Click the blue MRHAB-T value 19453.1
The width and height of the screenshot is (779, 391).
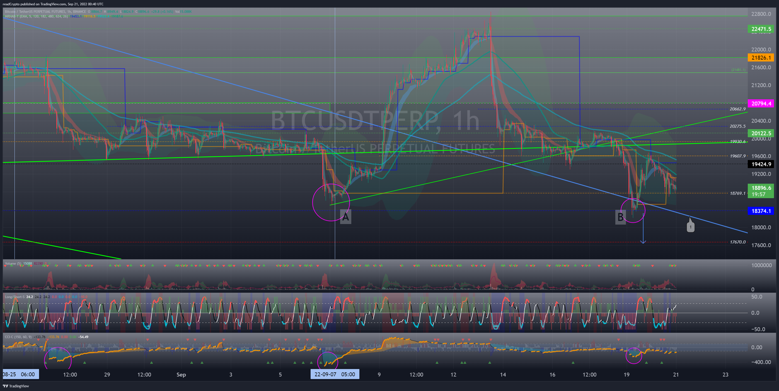coord(76,16)
